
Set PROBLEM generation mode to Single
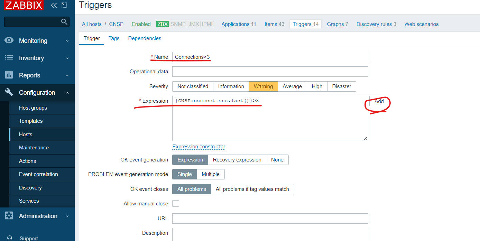185,174
